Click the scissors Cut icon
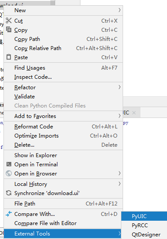The width and height of the screenshot is (167, 239). pos(9,20)
